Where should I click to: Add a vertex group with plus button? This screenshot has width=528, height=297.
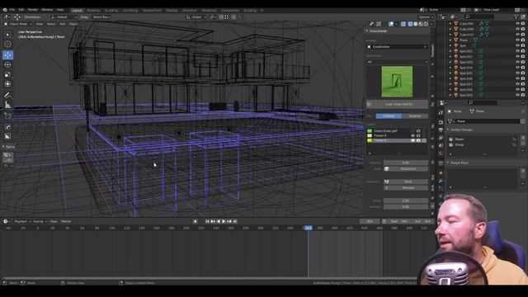523,138
